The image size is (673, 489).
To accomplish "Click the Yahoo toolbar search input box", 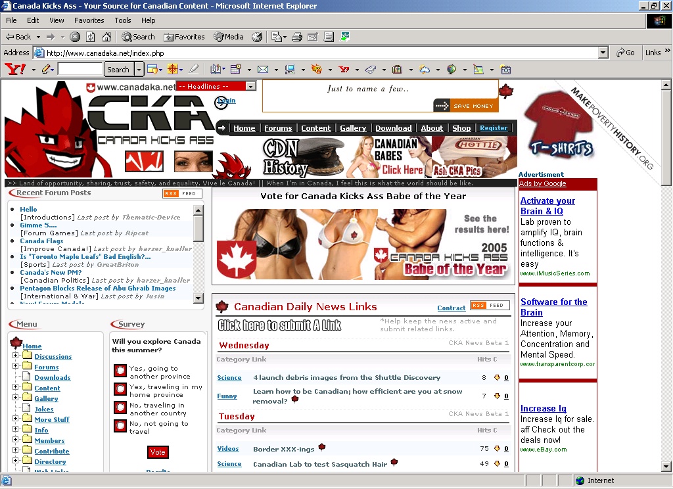I will [80, 69].
